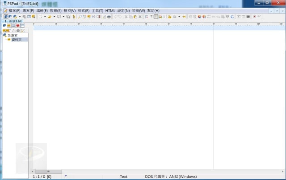286x180 pixels.
Task: Click the New file icon in toolbar
Action: [40, 17]
